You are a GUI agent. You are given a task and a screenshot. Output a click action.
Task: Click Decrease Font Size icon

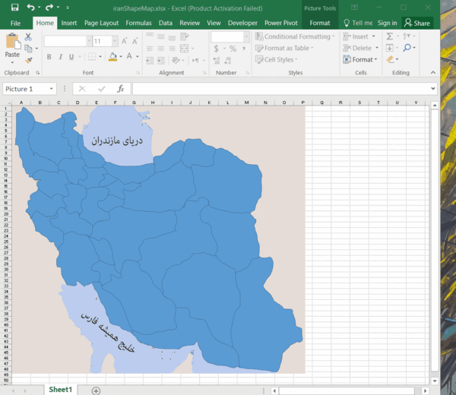[x=135, y=41]
